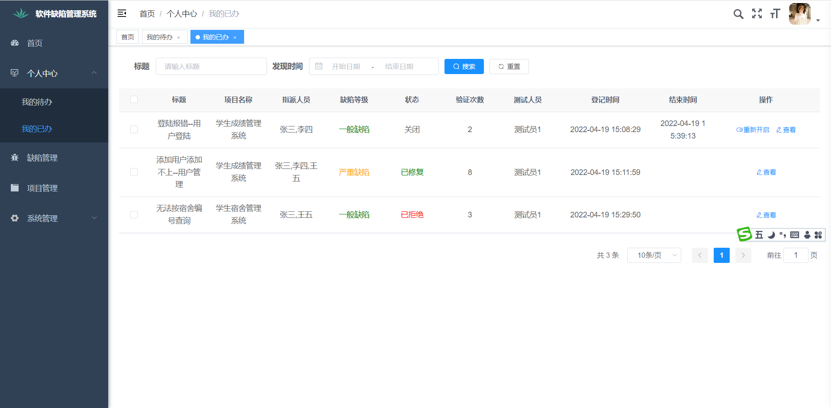Viewport: 831px width, 408px height.
Task: Switch to the 首页 tab
Action: coord(128,37)
